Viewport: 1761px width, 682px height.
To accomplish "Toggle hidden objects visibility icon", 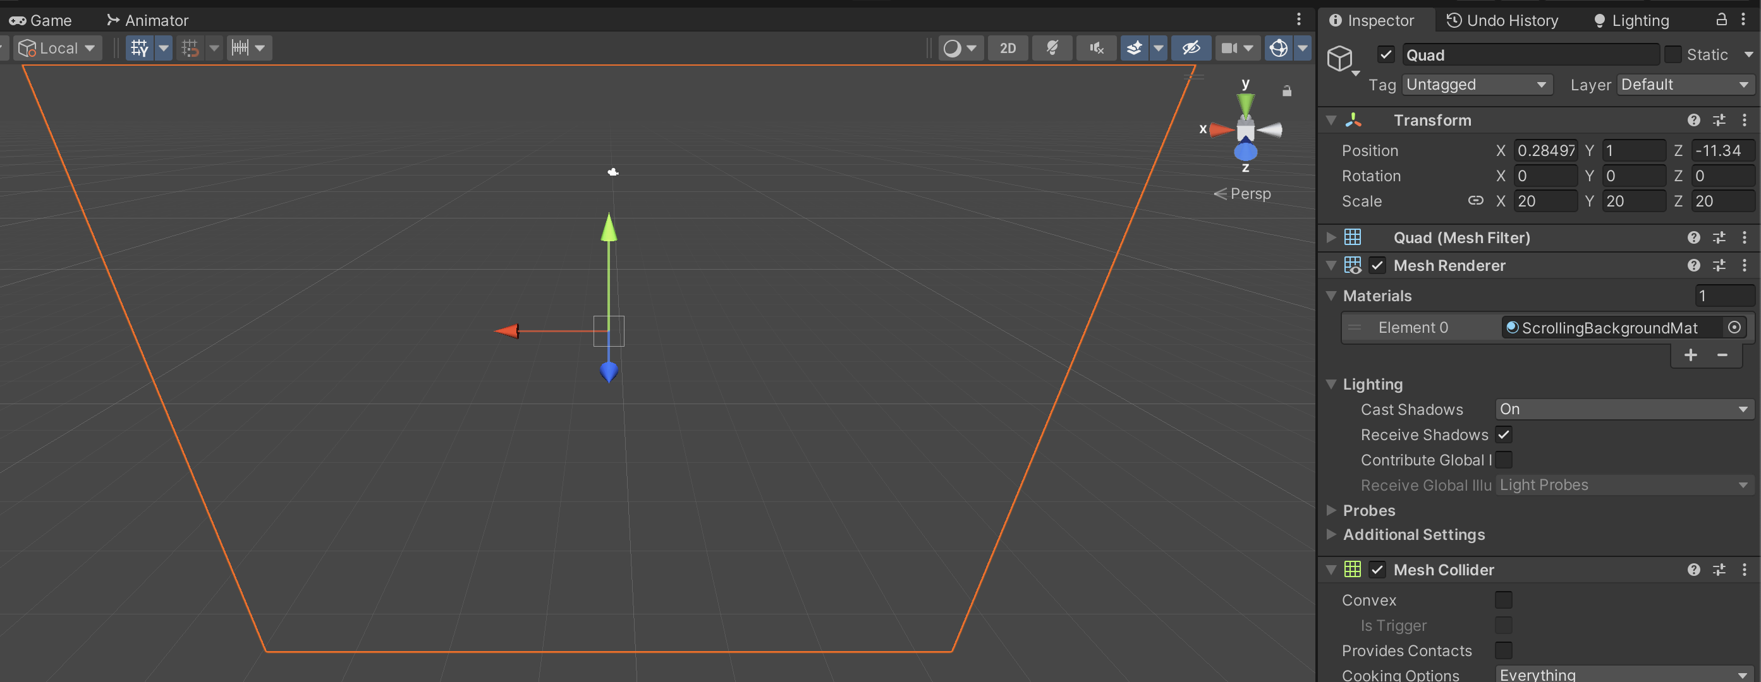I will coord(1190,48).
